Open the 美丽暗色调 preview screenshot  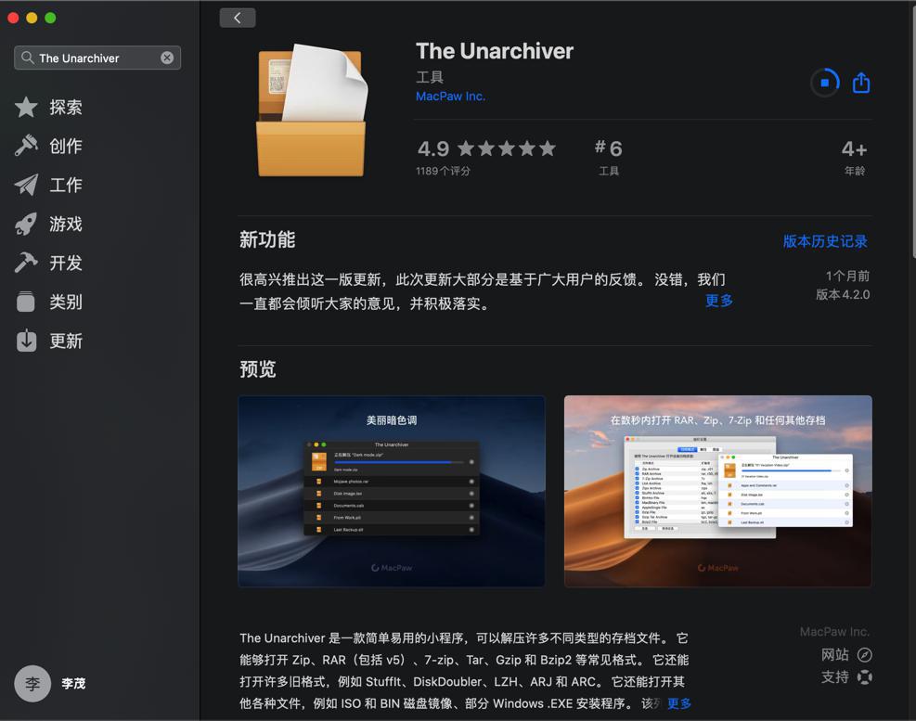pos(392,491)
